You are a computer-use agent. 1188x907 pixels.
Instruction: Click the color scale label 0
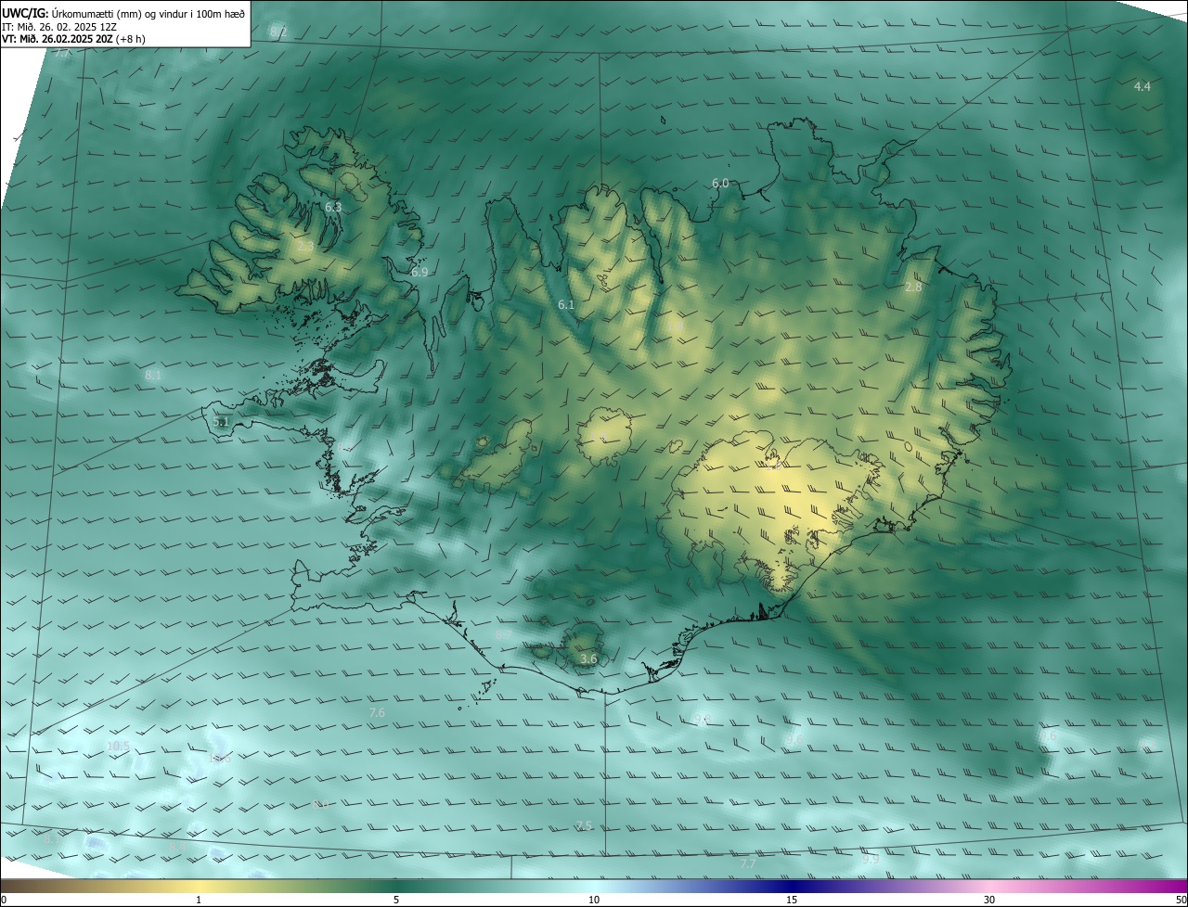click(4, 900)
